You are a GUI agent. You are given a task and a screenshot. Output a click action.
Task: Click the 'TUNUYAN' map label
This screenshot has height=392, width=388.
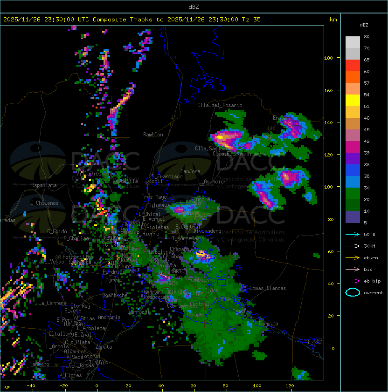pos(99,363)
